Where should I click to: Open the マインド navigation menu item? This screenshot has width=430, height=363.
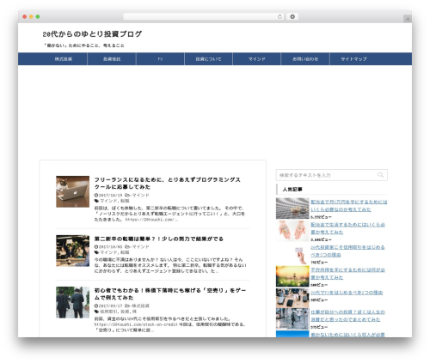(257, 59)
